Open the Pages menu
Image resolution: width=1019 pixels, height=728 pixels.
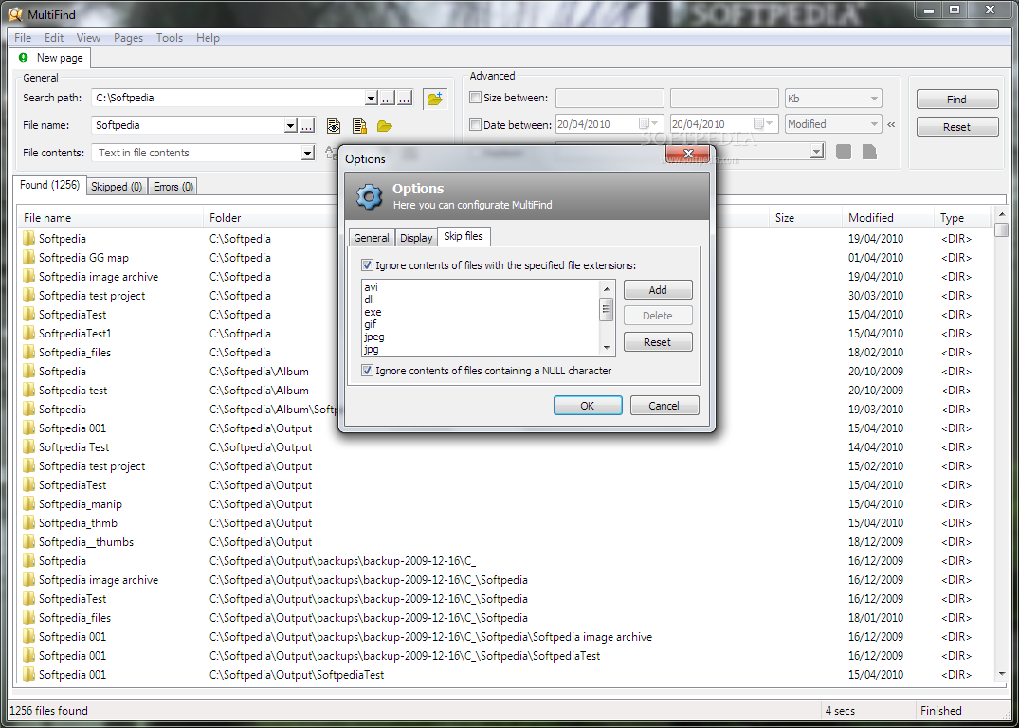[128, 38]
